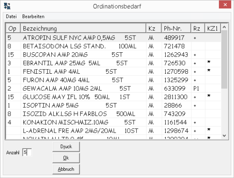234x178 pixels.
Task: Click the KZ1 star in FENISTIL row
Action: tap(209, 70)
